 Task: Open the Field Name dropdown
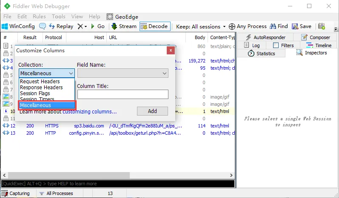[x=123, y=74]
